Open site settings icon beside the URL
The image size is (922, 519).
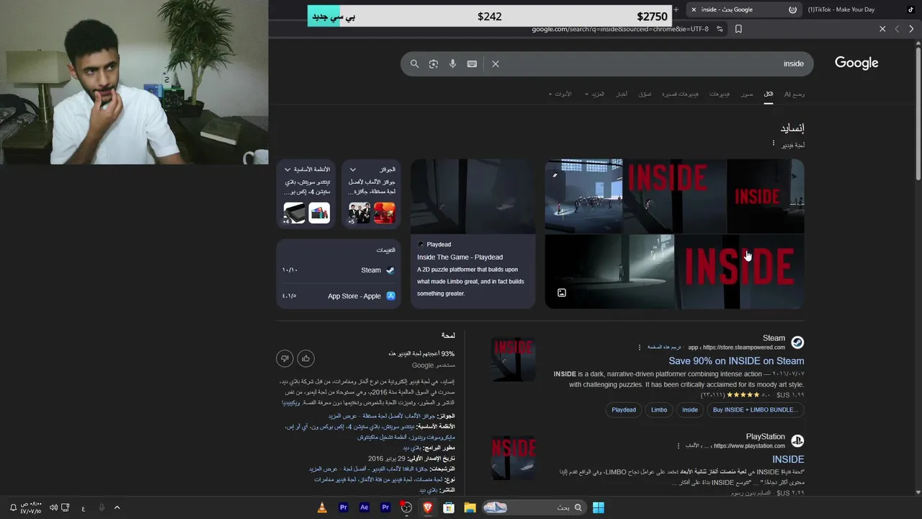(720, 29)
